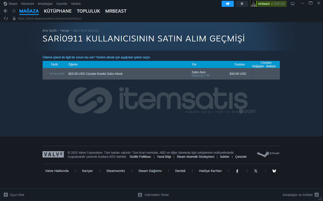Open the MRBEAST profile tab
This screenshot has width=323, height=201.
click(x=116, y=11)
